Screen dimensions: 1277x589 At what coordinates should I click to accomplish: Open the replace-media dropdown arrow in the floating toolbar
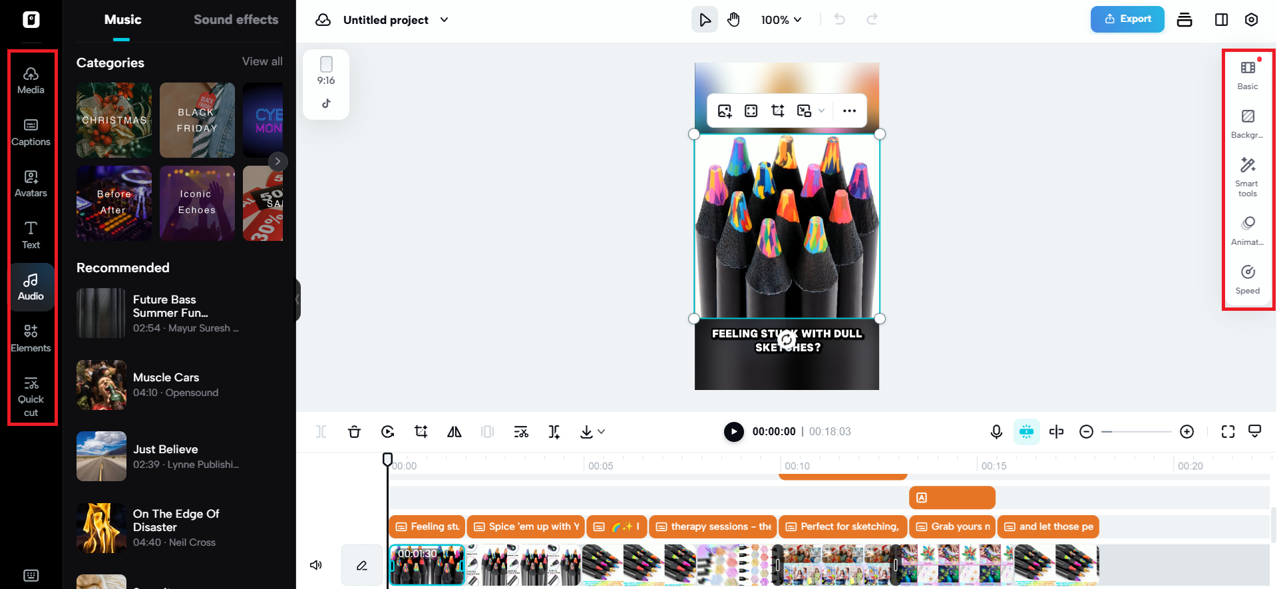(x=821, y=111)
